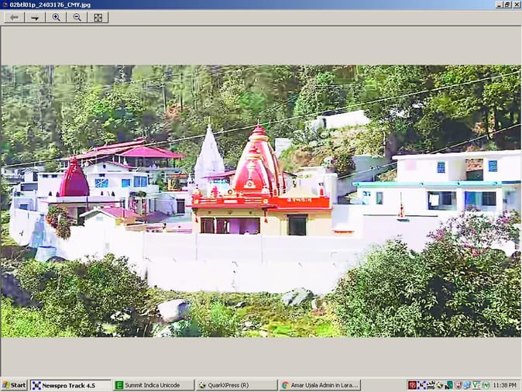Image resolution: width=522 pixels, height=392 pixels.
Task: Click the image file icon in title bar
Action: (x=5, y=5)
